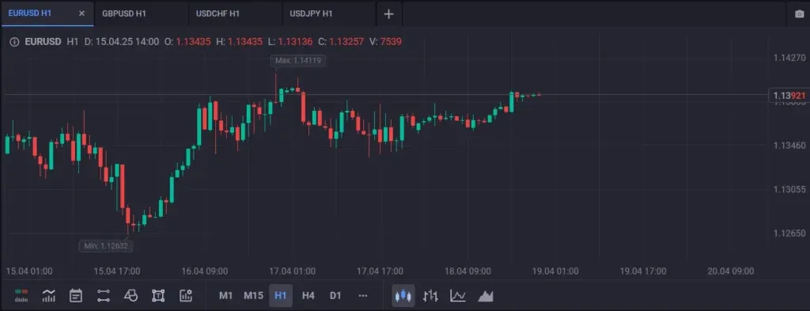
Task: Click the 1.13055 price axis value
Action: [x=789, y=190]
